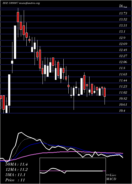Click the 12.9 price axis label

coord(122,38)
